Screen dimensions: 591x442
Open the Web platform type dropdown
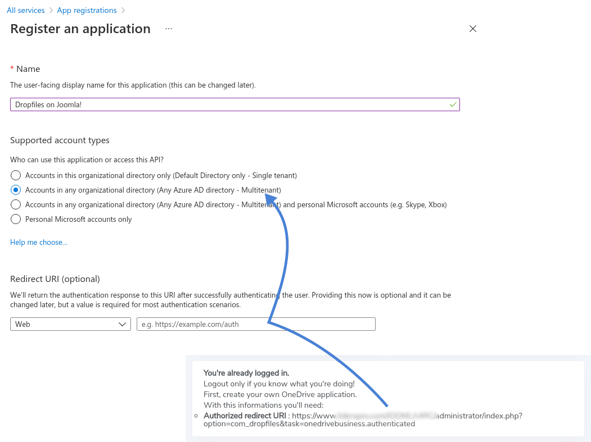70,324
